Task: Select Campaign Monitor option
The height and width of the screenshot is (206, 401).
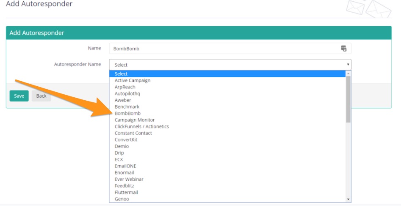Action: [227, 120]
